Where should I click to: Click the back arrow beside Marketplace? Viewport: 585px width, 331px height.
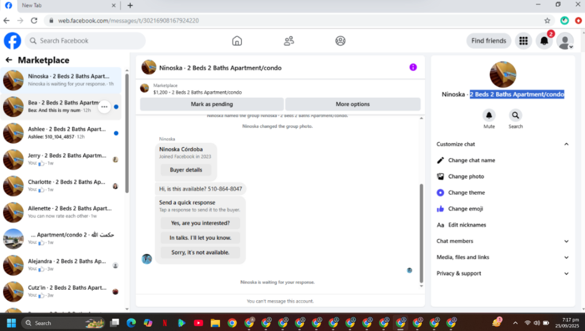pyautogui.click(x=9, y=60)
